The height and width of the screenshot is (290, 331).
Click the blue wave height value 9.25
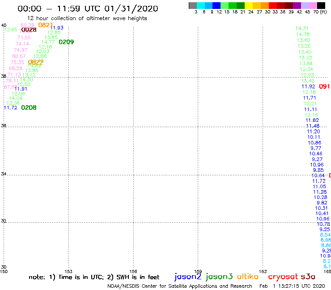[x=324, y=229]
